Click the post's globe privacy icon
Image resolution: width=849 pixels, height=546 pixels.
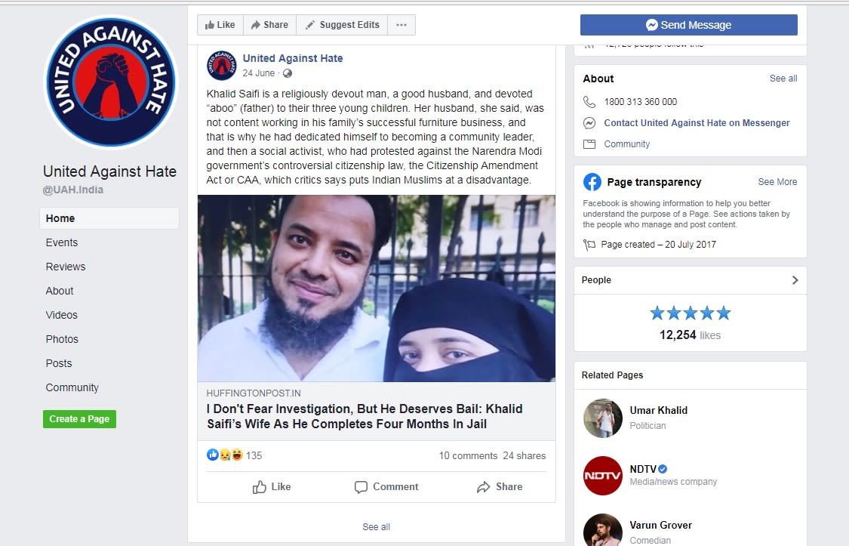288,73
